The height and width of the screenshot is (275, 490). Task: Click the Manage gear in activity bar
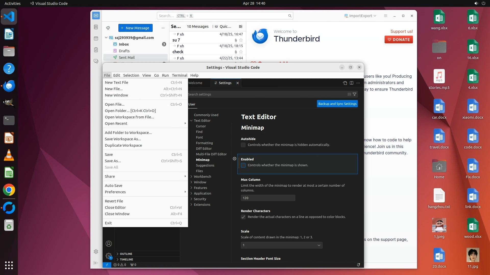pyautogui.click(x=109, y=256)
